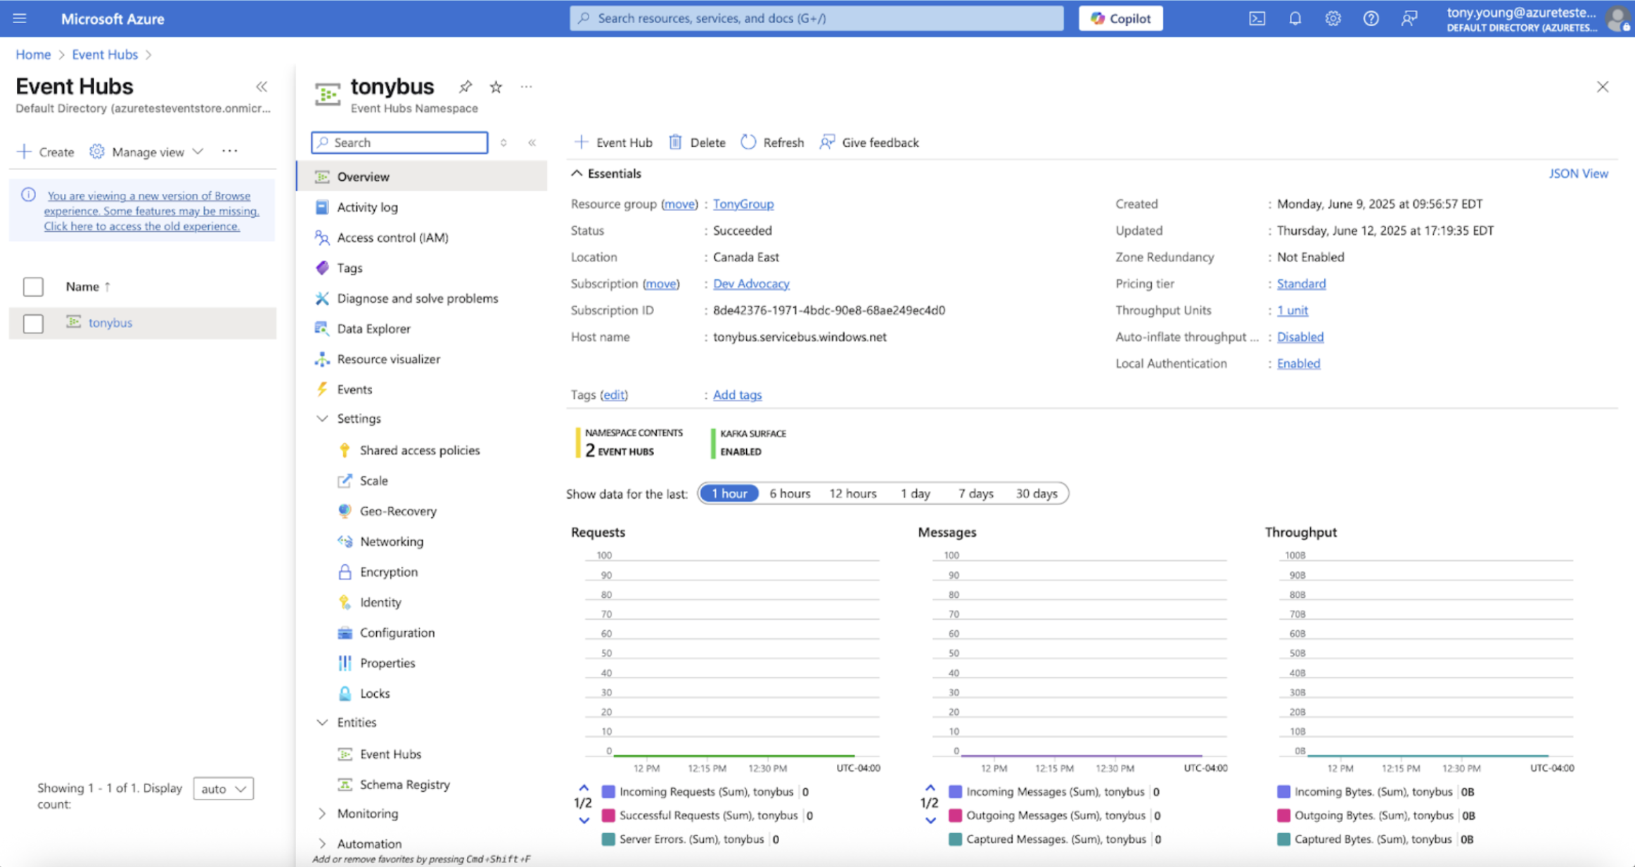Click the Incoming Requests legend color swatch
Viewport: 1635px width, 867px height.
pyautogui.click(x=608, y=791)
